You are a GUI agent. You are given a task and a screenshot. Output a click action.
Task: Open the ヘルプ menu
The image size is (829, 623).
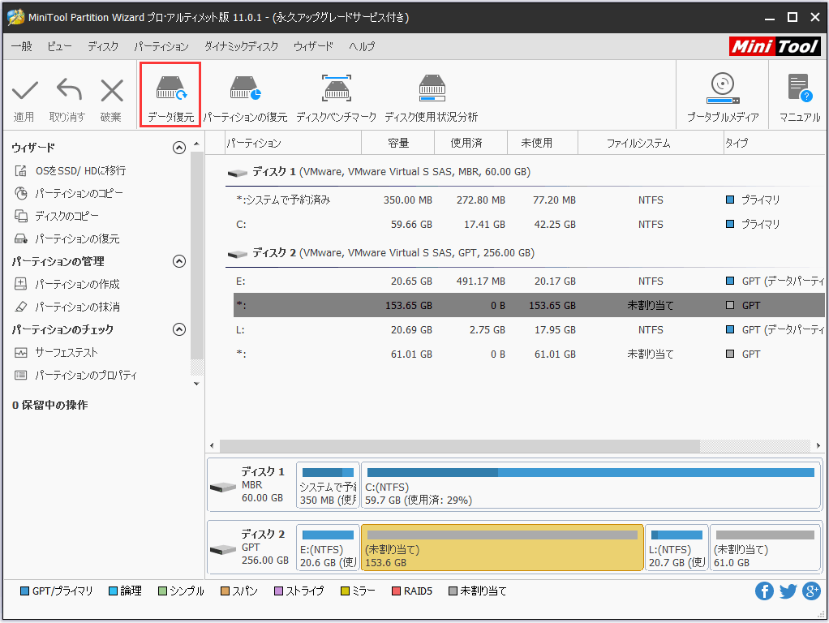pos(362,46)
